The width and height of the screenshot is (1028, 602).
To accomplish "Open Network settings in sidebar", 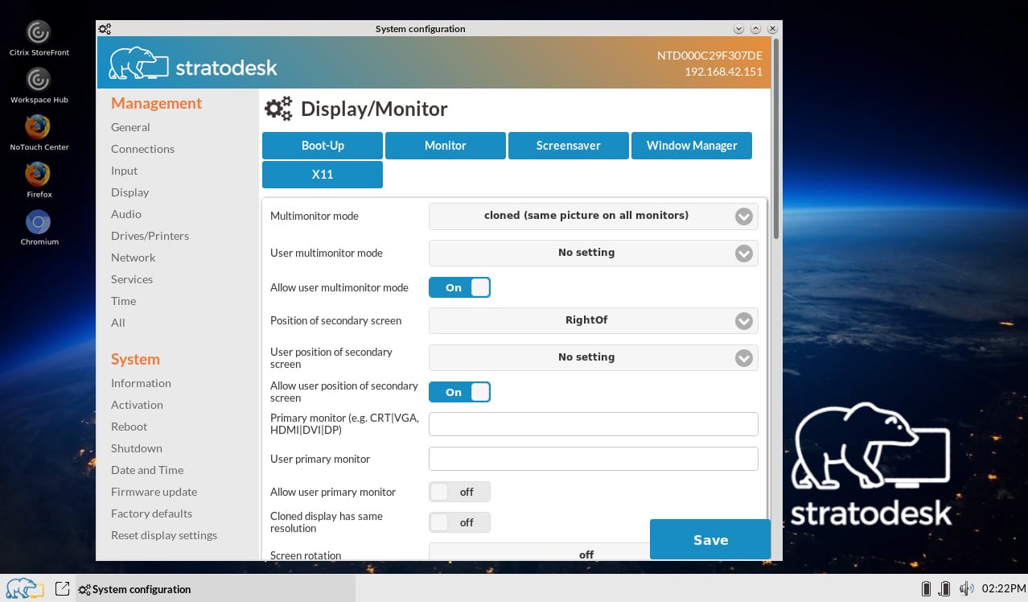I will pos(133,258).
